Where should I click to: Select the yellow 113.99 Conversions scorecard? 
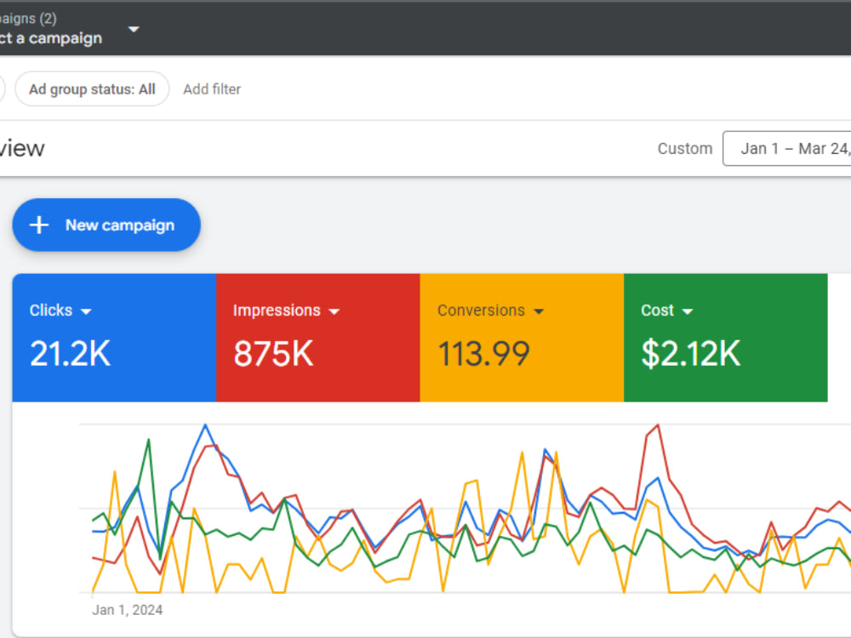523,338
